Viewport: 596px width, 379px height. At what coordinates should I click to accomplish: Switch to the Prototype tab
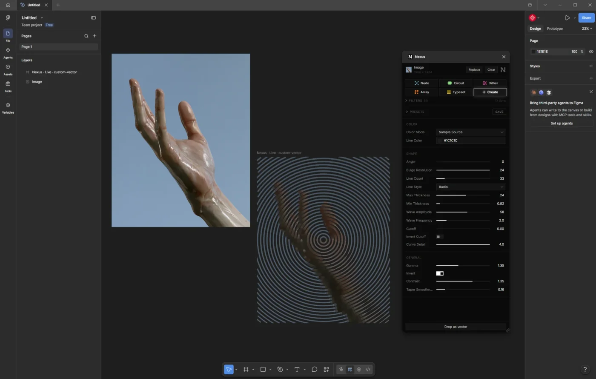pyautogui.click(x=555, y=29)
